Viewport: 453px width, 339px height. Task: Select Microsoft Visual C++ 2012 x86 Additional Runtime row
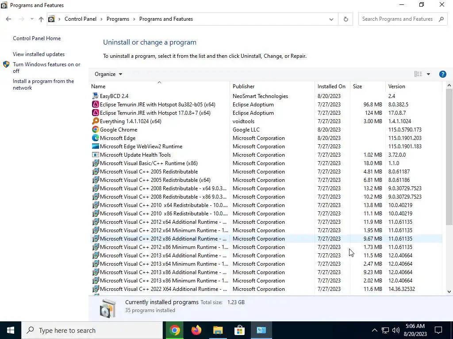266,238
